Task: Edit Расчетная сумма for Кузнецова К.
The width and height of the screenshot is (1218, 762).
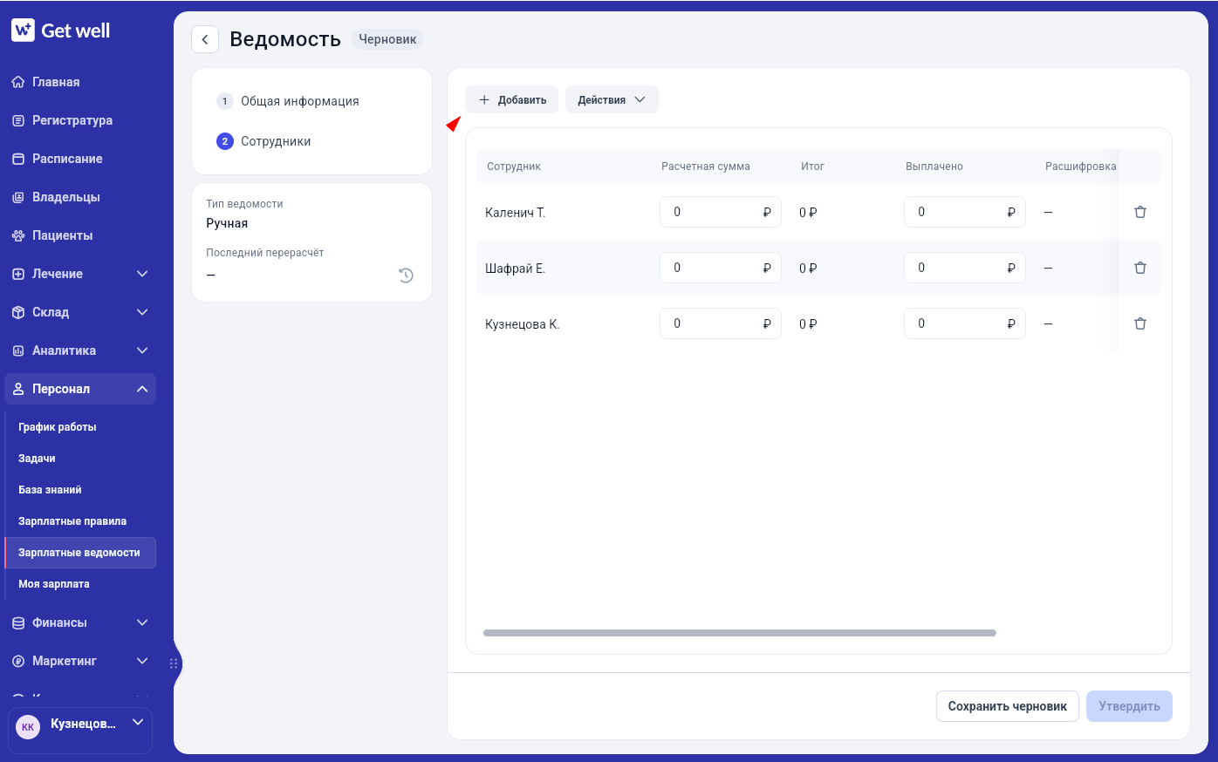Action: pos(721,323)
